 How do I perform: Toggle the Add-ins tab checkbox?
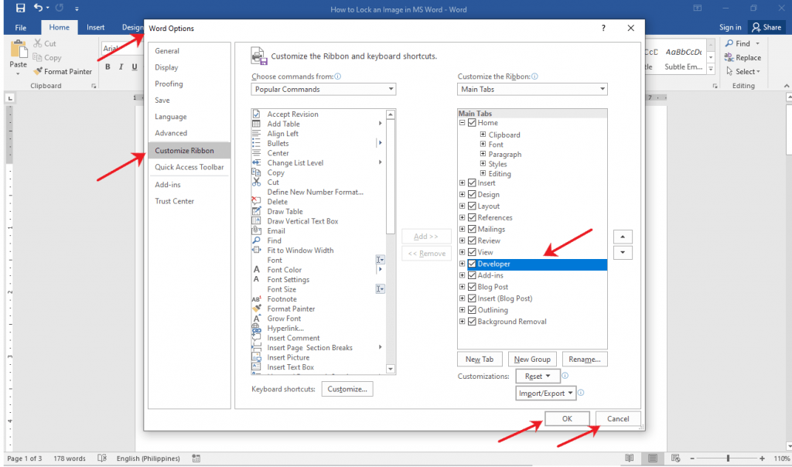point(473,275)
